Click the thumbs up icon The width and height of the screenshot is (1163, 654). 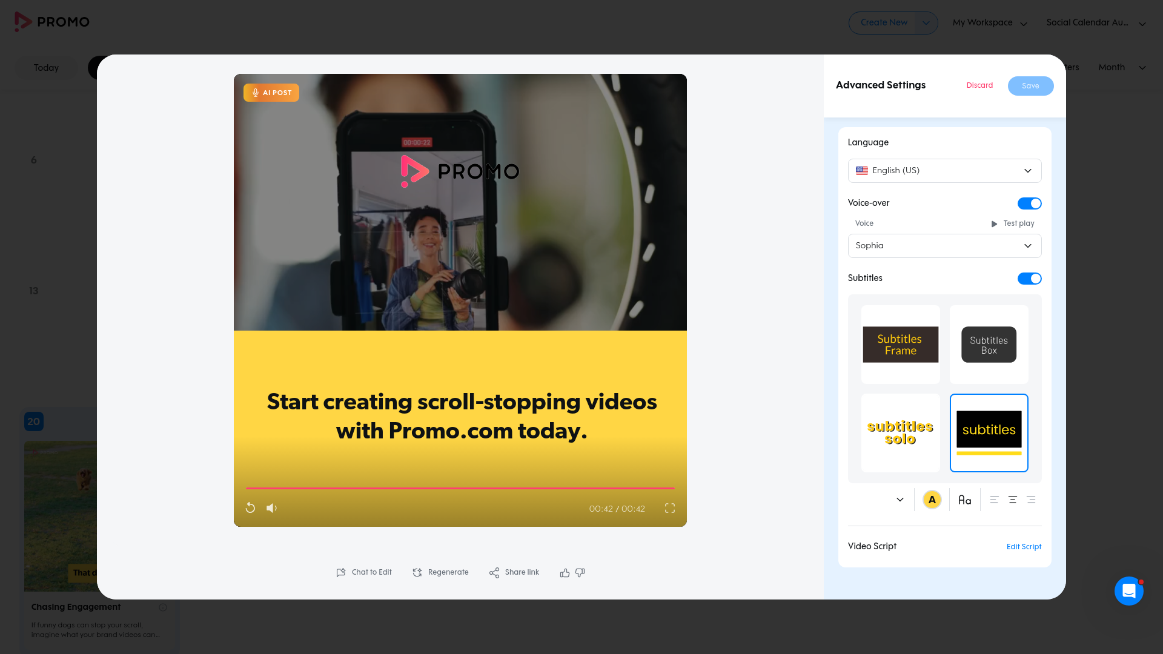click(565, 573)
